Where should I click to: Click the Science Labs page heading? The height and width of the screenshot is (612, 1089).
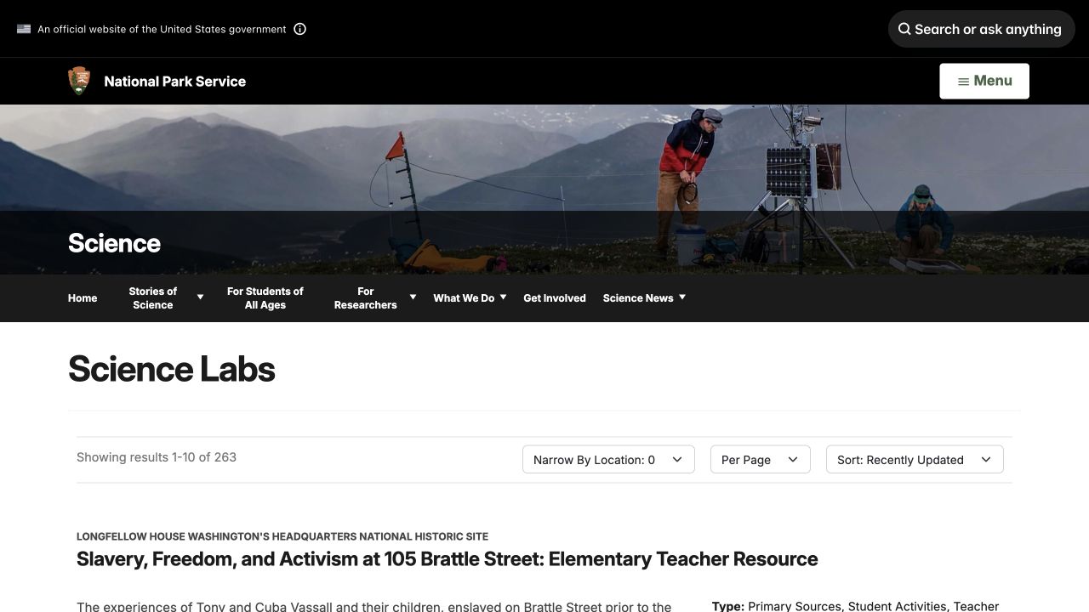[172, 369]
